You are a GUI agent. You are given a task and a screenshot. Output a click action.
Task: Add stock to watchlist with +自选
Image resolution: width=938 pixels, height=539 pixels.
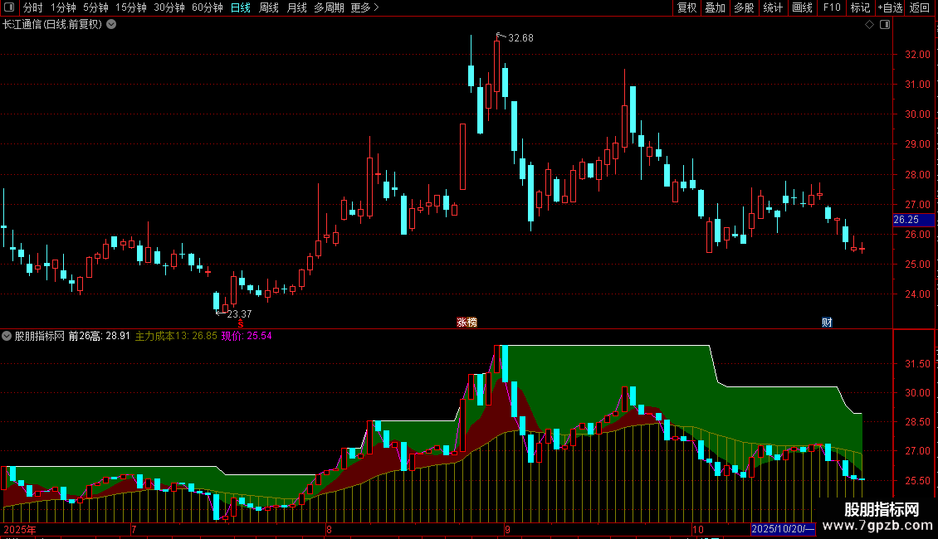pyautogui.click(x=890, y=7)
